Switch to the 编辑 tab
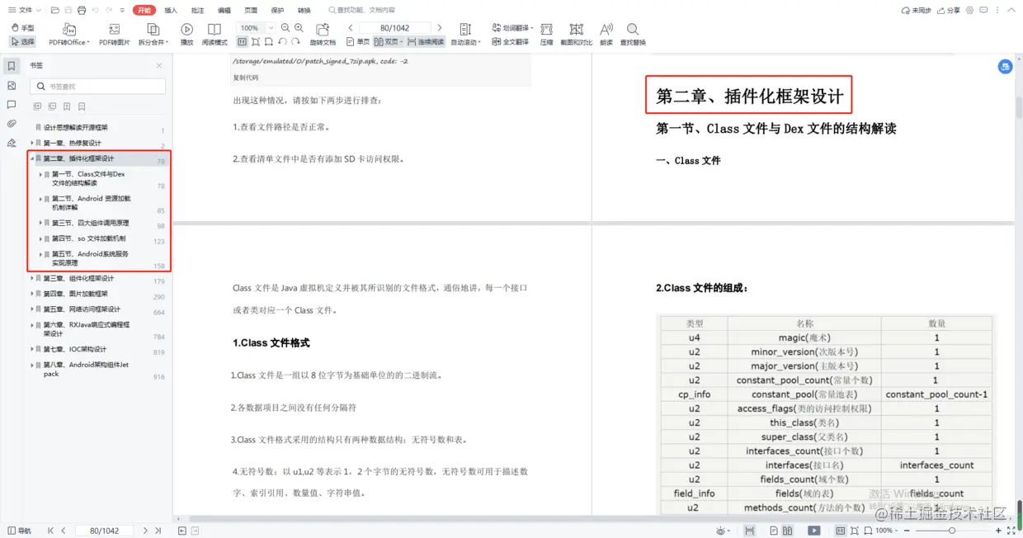 point(224,10)
